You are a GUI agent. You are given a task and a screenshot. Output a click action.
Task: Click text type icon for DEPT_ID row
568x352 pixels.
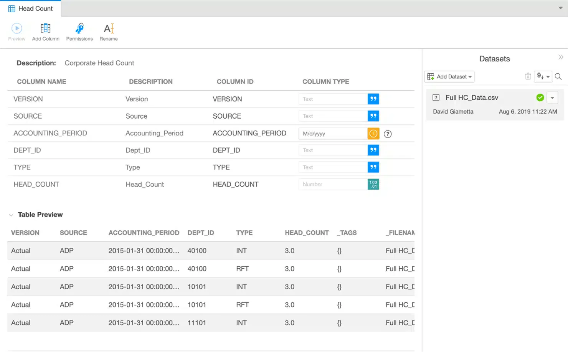point(373,150)
